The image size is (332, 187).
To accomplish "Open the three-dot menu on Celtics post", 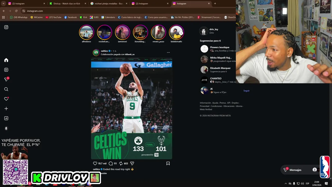I will point(168,52).
